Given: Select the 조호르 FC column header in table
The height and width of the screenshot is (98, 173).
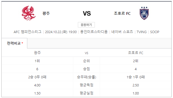Looking at the screenshot, I should click(x=136, y=53).
